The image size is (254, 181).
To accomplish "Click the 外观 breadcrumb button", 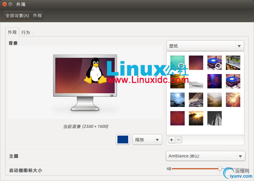I will point(37,15).
